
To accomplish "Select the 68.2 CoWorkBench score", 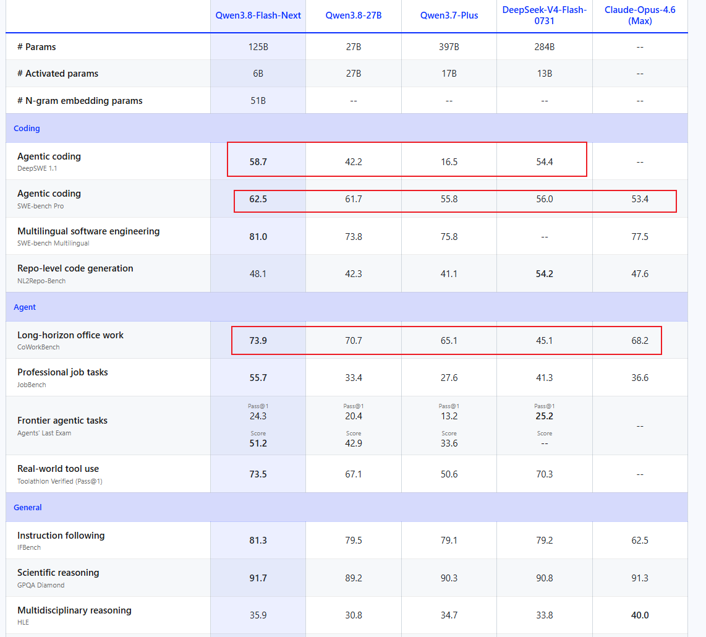I will pyautogui.click(x=640, y=341).
